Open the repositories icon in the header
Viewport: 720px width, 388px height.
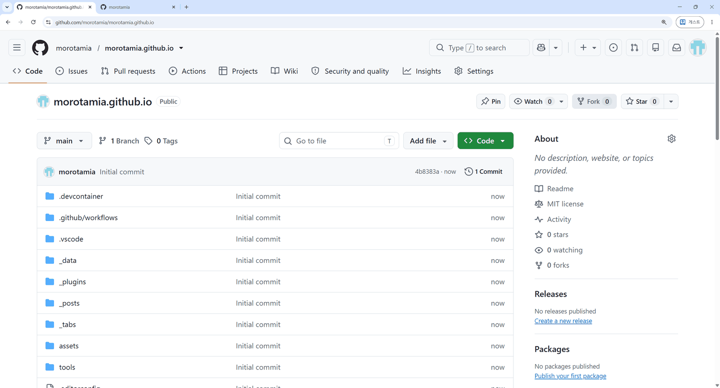(656, 48)
